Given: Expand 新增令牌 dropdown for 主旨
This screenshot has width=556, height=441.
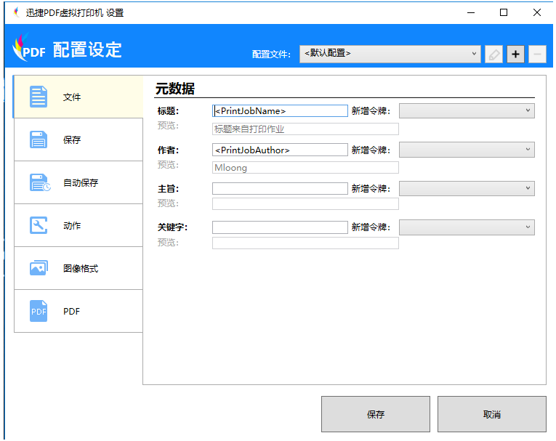Looking at the screenshot, I should click(467, 188).
